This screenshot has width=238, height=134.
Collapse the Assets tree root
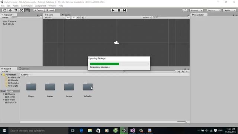1,91
